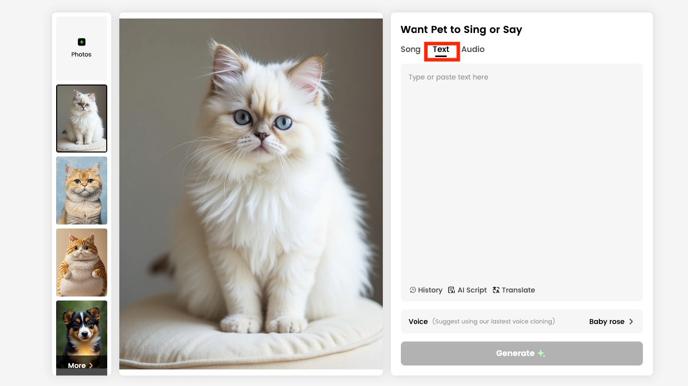This screenshot has width=688, height=386.
Task: Click the History clock icon
Action: [x=413, y=290]
